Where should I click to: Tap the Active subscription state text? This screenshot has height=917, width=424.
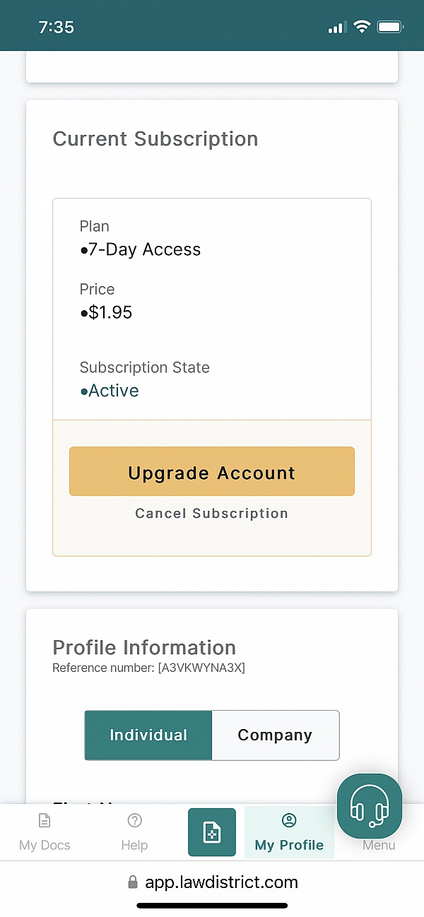coord(113,391)
